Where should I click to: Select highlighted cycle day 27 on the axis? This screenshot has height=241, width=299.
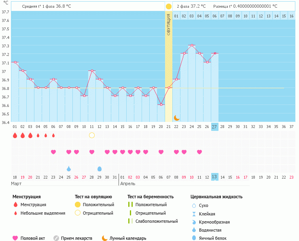click(x=214, y=126)
